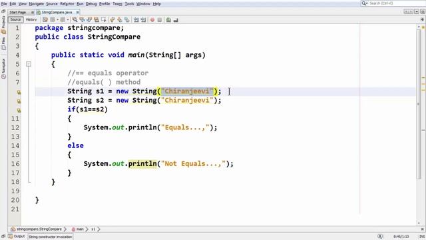426x240 pixels.
Task: Open the Edit menu
Action: [x=13, y=4]
